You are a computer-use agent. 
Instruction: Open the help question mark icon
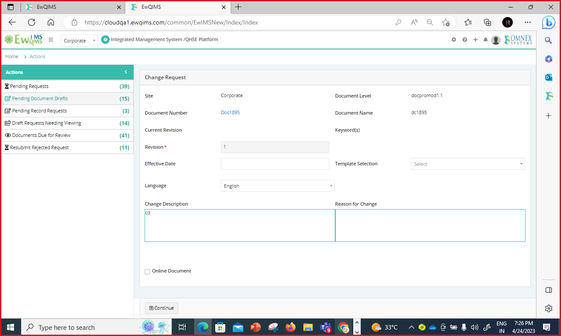pyautogui.click(x=465, y=40)
